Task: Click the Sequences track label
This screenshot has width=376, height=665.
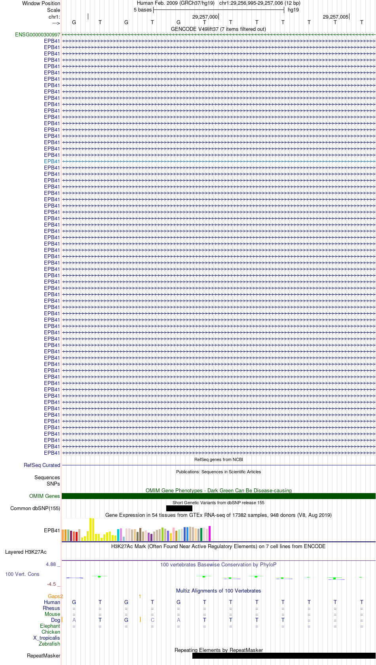Action: [x=47, y=477]
